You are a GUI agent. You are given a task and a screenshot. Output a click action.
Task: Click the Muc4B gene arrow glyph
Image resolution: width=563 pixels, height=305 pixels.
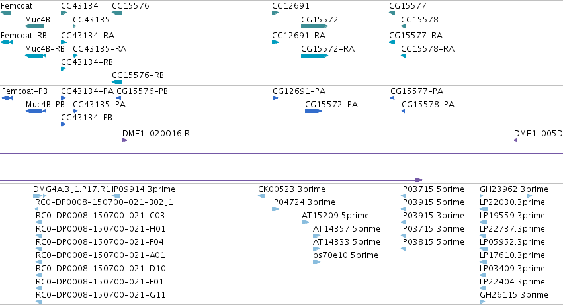pos(35,26)
